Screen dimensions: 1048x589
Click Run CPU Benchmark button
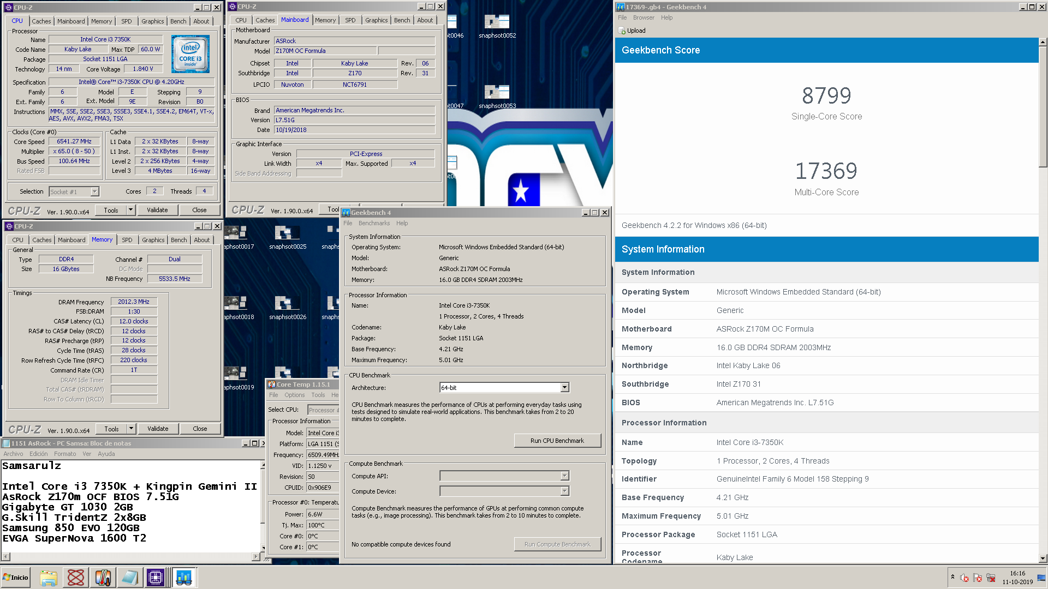[557, 441]
